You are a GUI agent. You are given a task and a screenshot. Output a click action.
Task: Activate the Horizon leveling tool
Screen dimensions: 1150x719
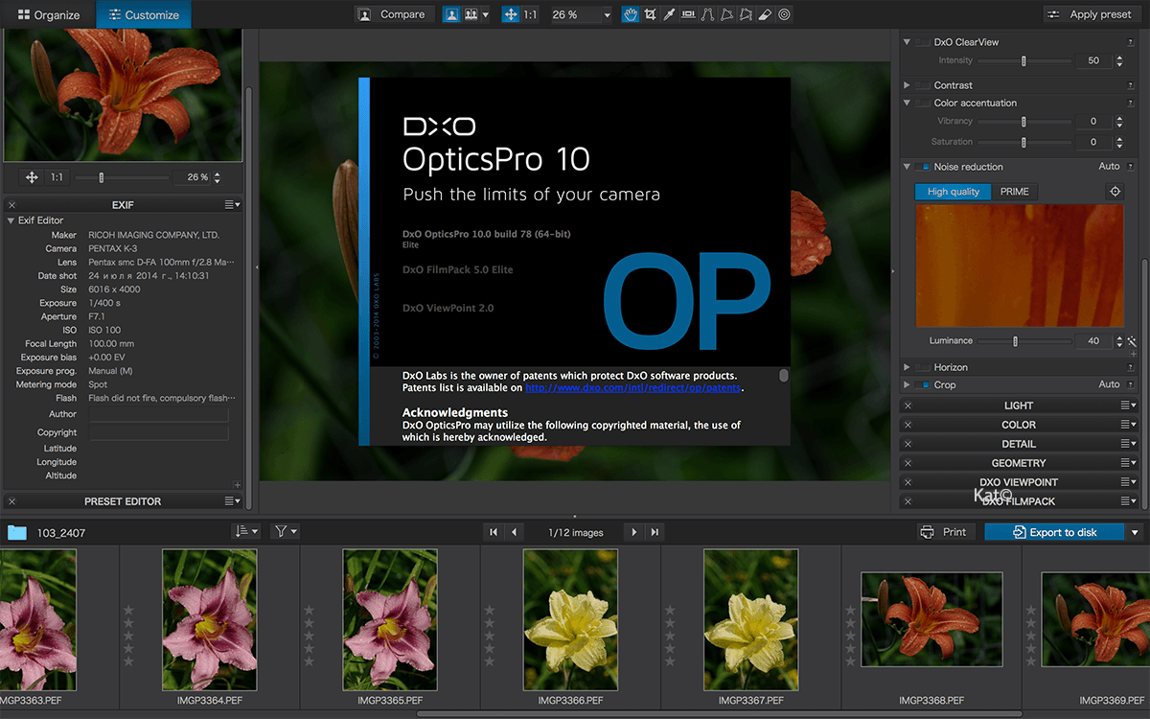(x=688, y=14)
